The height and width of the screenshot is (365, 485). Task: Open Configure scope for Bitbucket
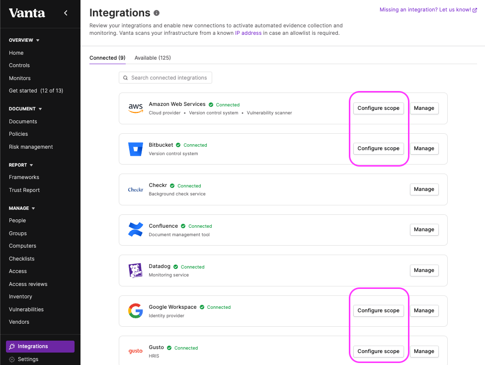point(378,149)
